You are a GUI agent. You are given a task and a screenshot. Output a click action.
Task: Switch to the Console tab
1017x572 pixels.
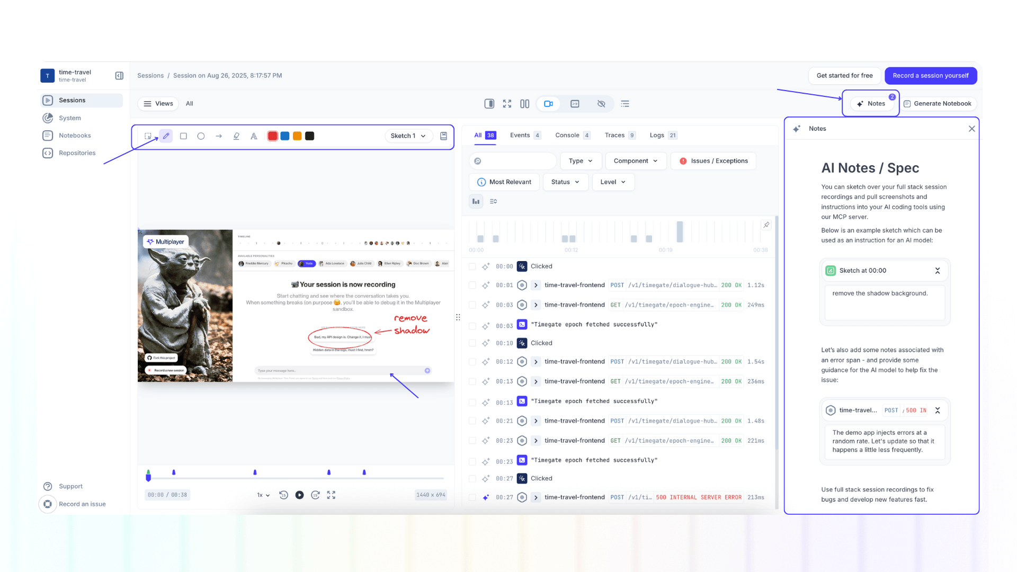[x=567, y=135]
